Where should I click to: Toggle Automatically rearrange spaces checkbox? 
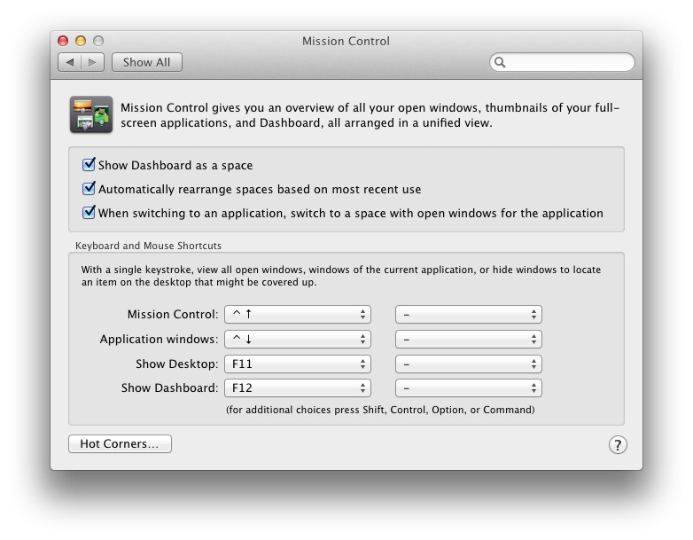(89, 188)
